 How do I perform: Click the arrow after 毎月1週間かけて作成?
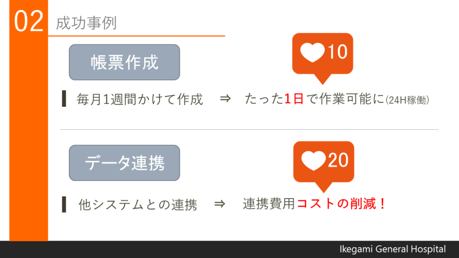(225, 99)
